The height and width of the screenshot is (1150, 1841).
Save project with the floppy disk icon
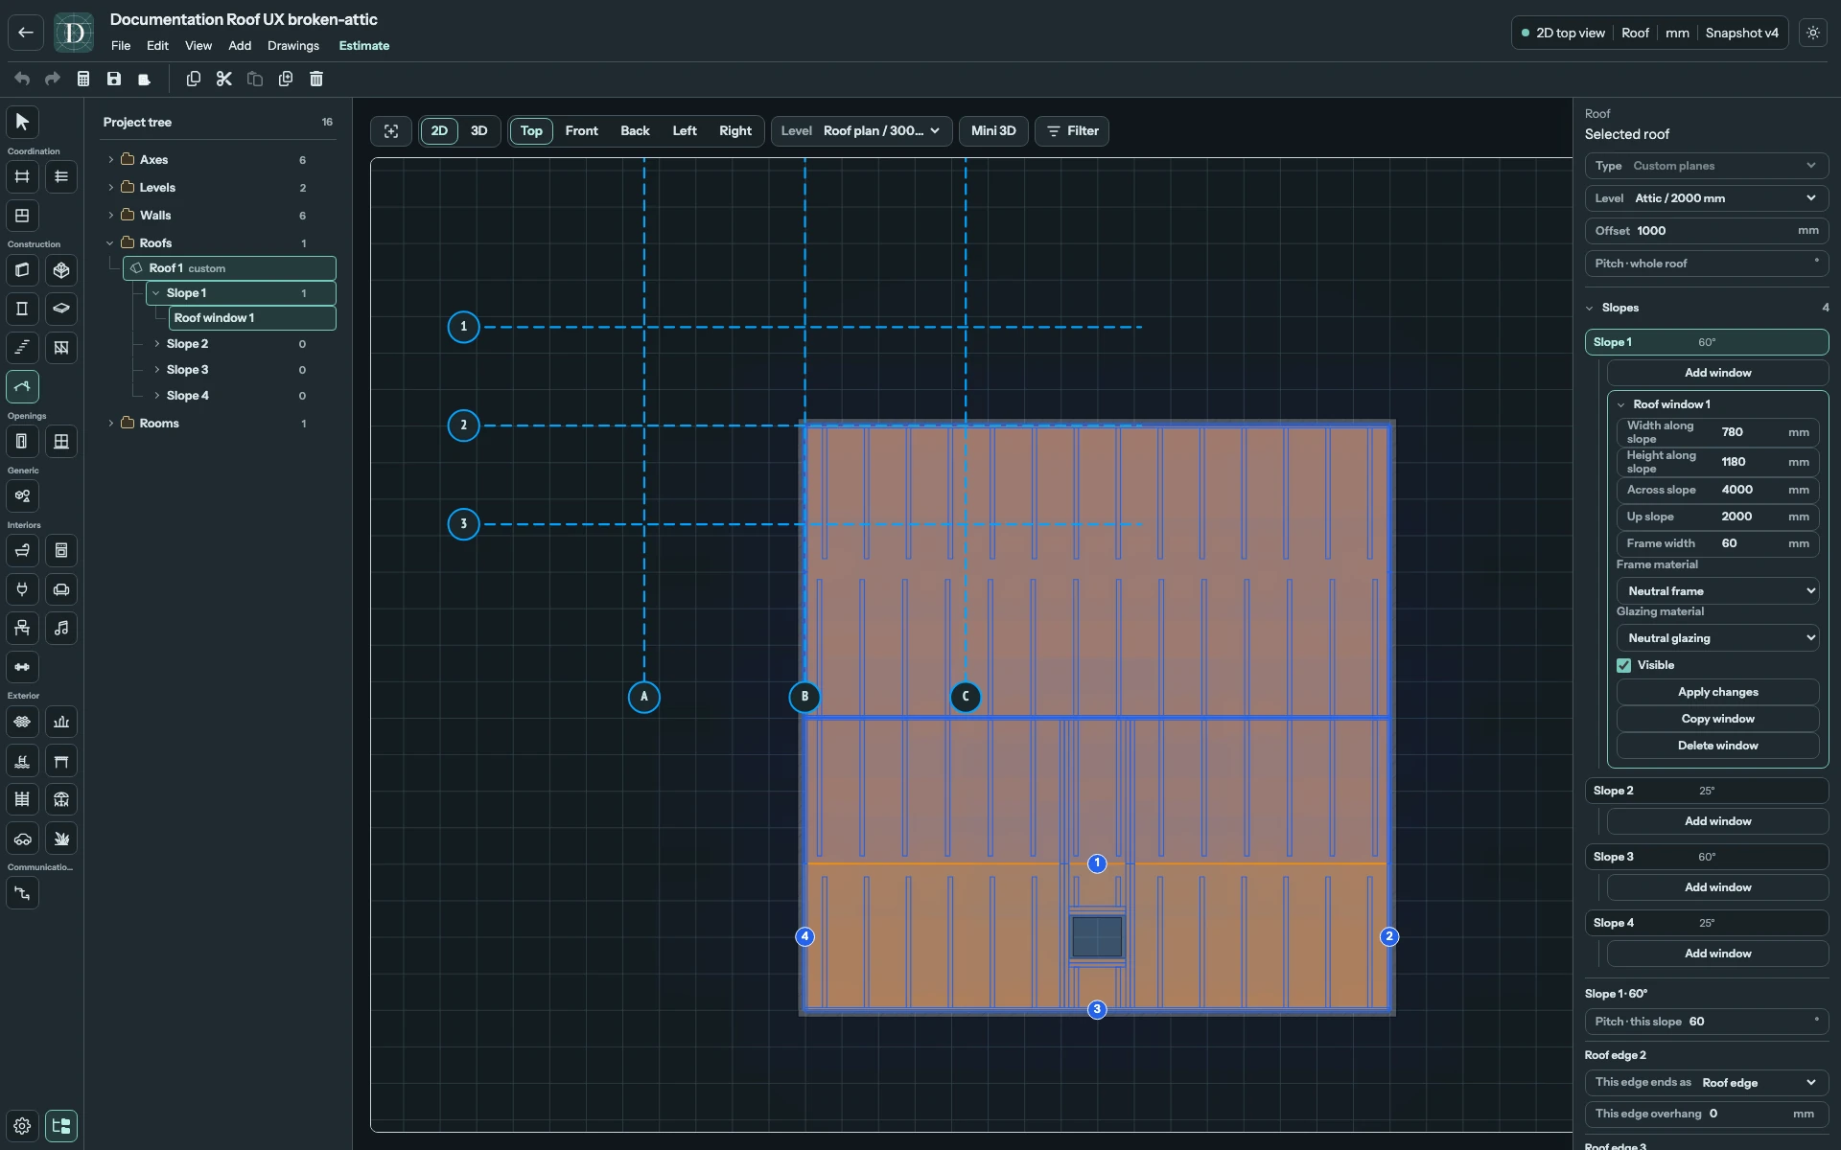point(114,79)
